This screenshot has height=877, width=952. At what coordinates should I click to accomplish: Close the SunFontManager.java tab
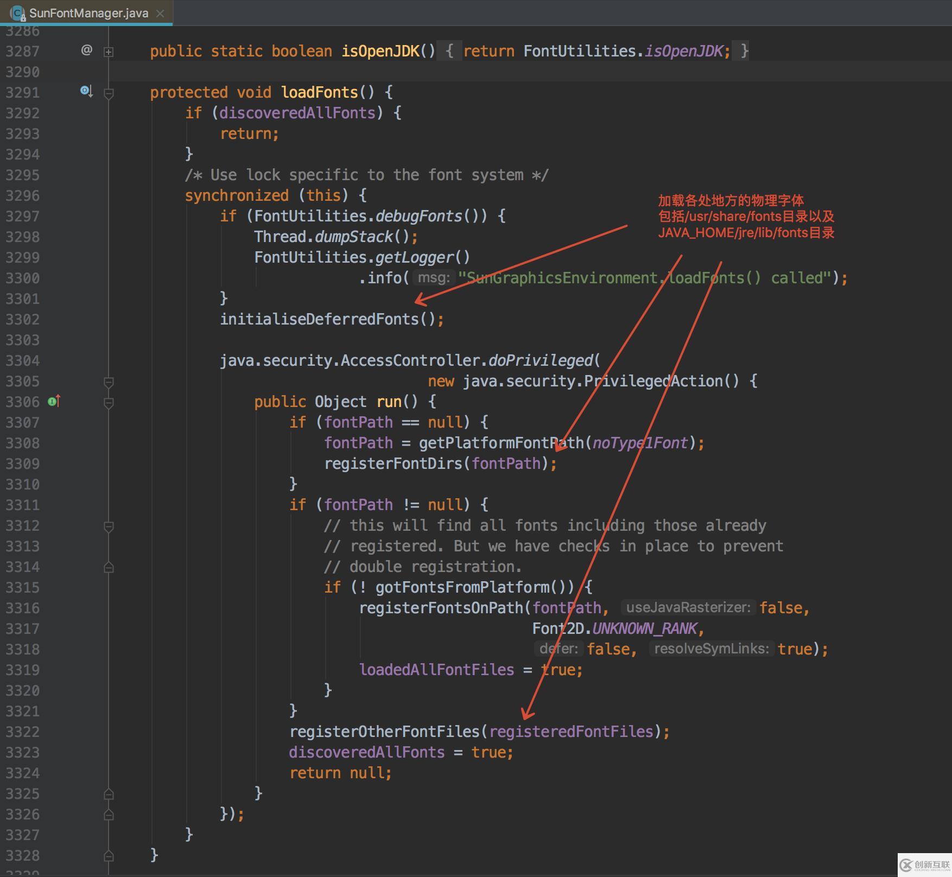pyautogui.click(x=160, y=13)
